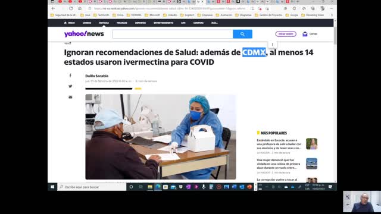Open CORREO in Yahoo top navigation
This screenshot has height=214, width=381.
[x=87, y=23]
